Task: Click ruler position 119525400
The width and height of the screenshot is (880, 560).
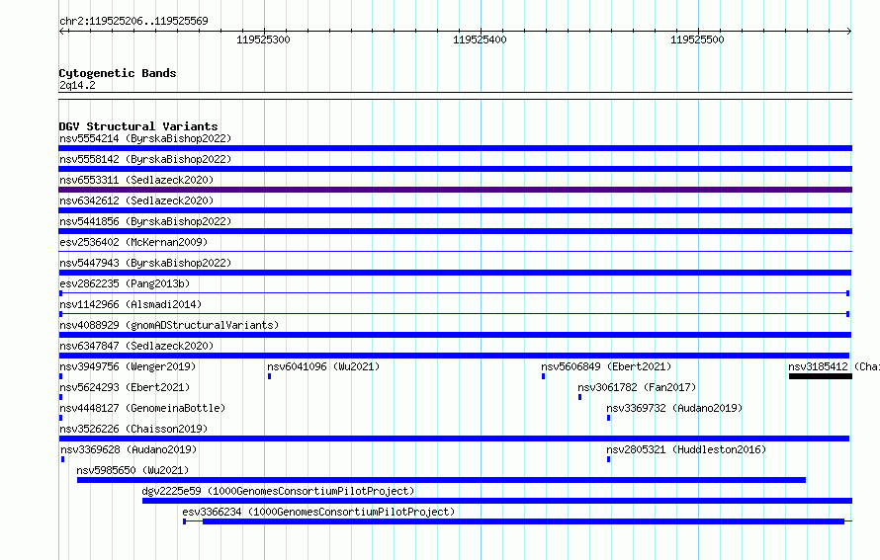Action: click(x=480, y=40)
